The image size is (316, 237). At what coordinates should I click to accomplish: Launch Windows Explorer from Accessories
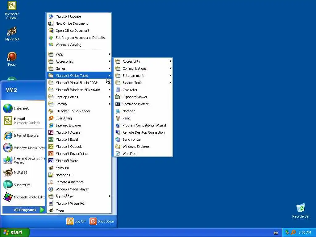pos(143,147)
